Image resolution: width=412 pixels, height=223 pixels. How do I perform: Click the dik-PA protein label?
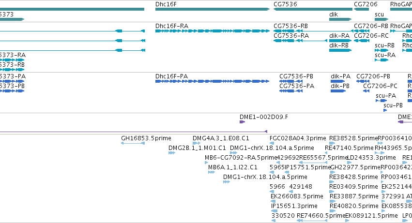point(340,76)
